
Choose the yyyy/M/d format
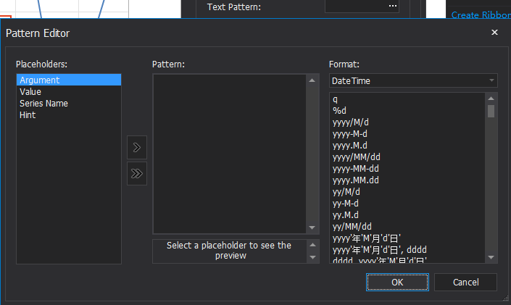coord(351,122)
